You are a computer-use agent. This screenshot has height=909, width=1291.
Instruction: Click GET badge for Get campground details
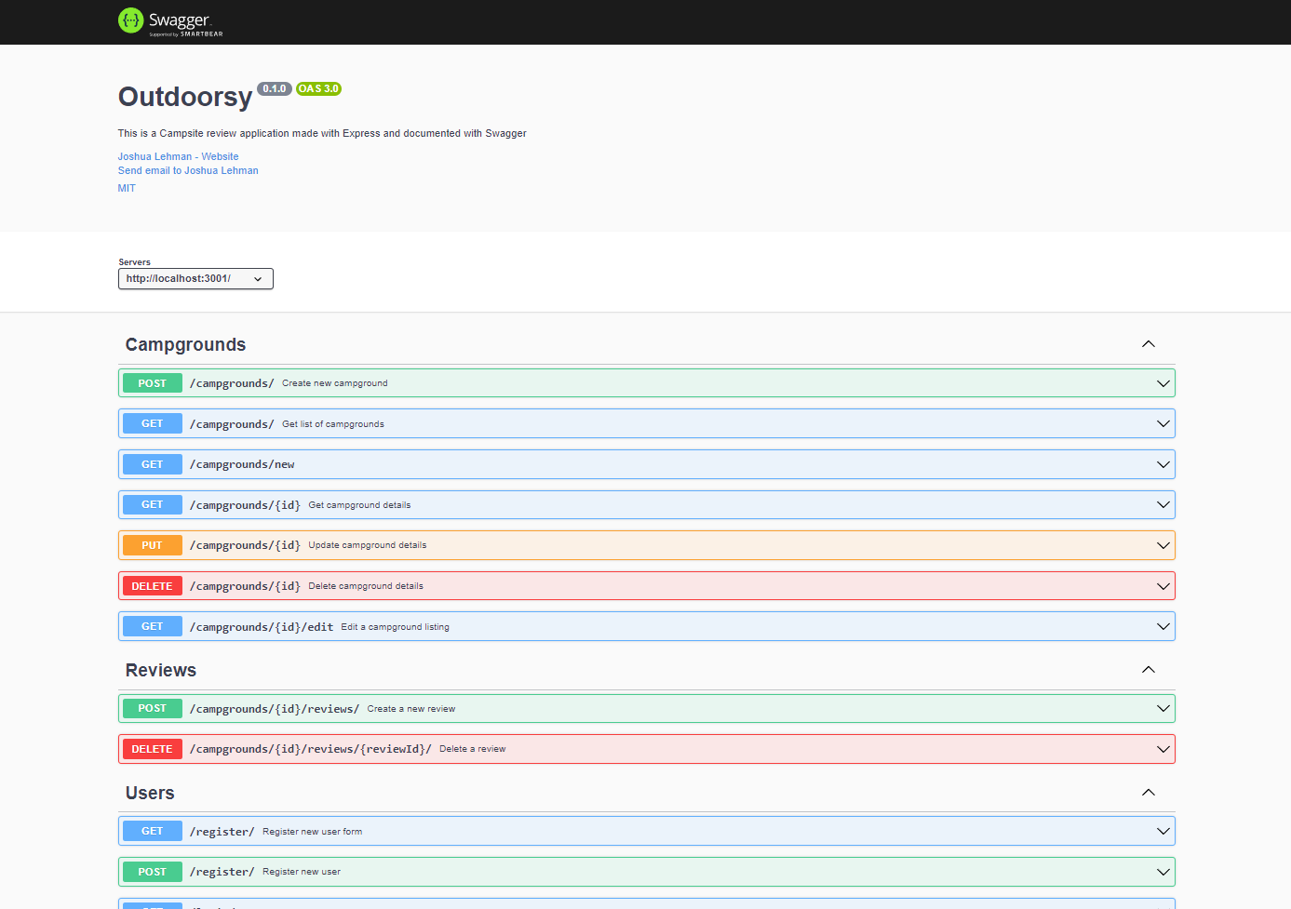pyautogui.click(x=153, y=504)
